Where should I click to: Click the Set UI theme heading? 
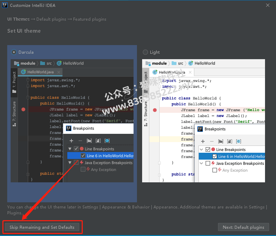(x=24, y=31)
